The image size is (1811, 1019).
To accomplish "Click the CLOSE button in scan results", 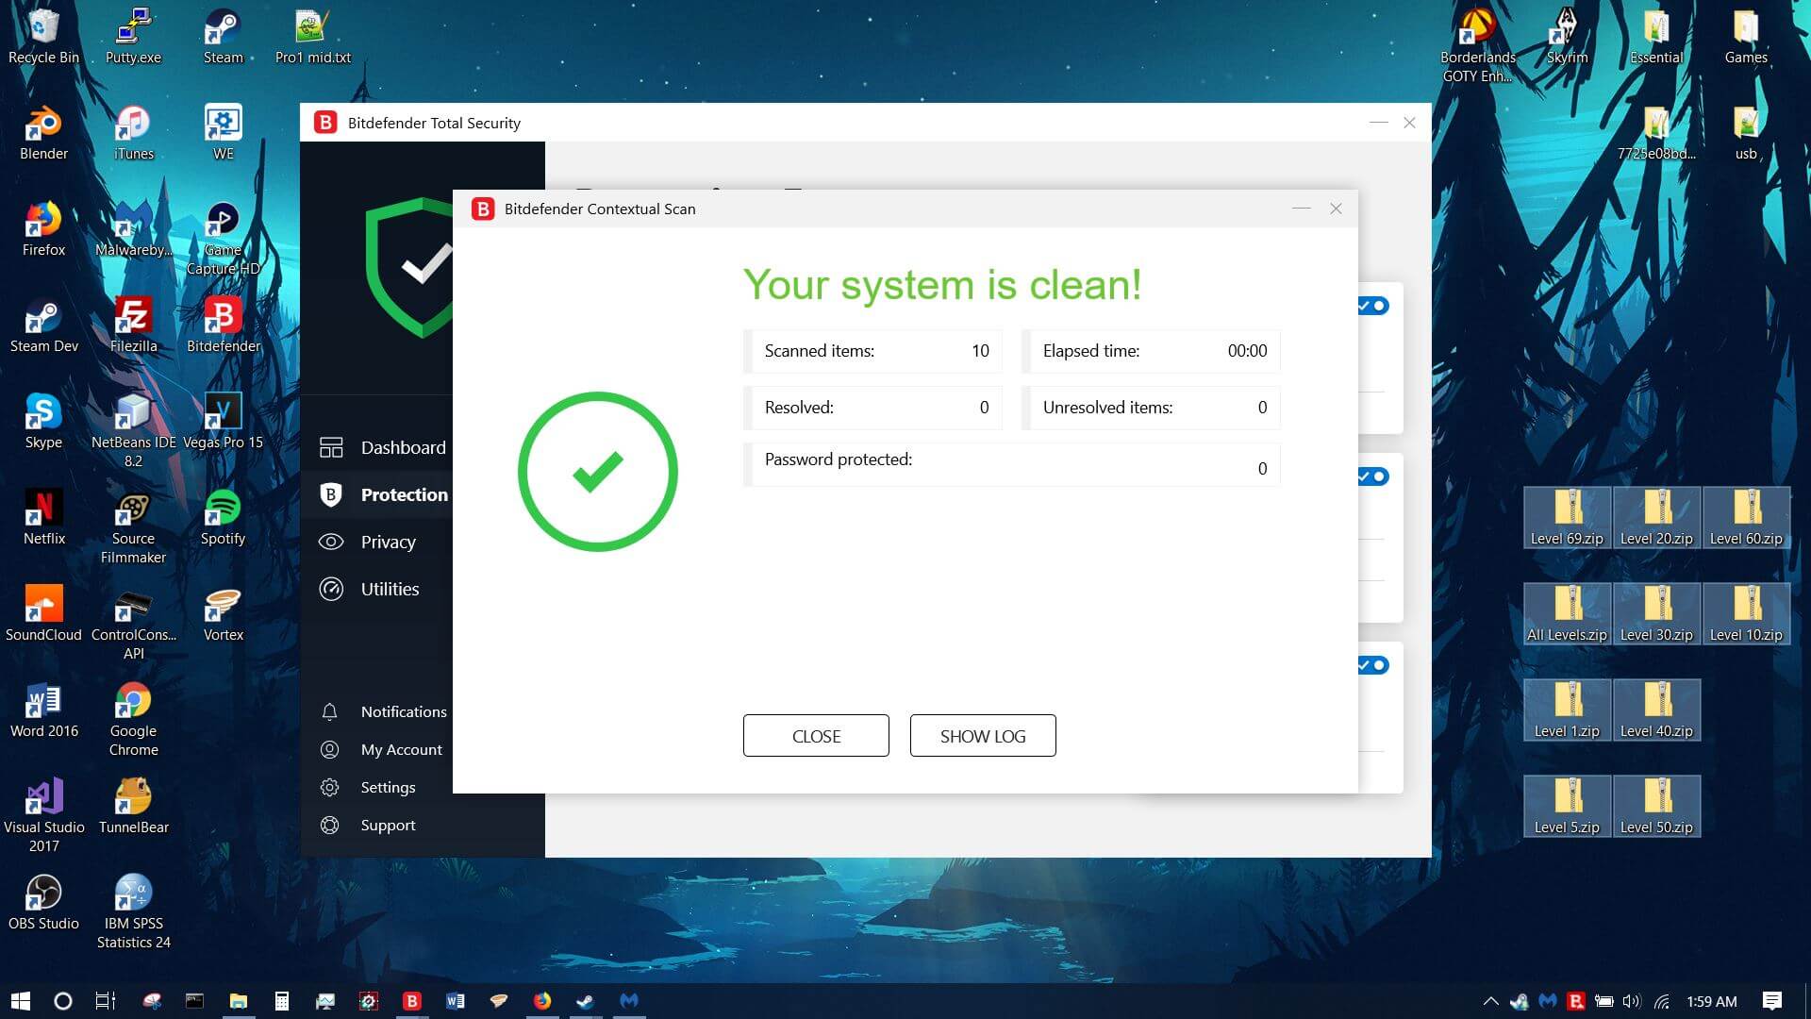I will (x=815, y=736).
